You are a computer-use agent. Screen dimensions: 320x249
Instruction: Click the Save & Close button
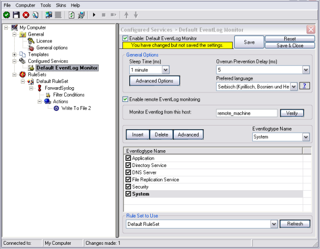click(290, 46)
